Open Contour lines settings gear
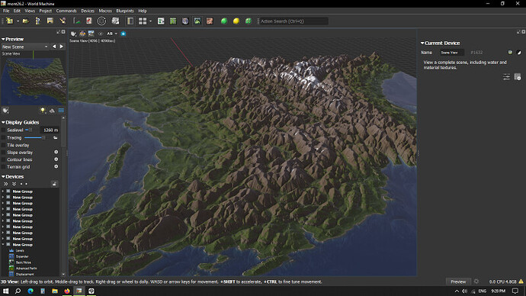 [x=56, y=159]
